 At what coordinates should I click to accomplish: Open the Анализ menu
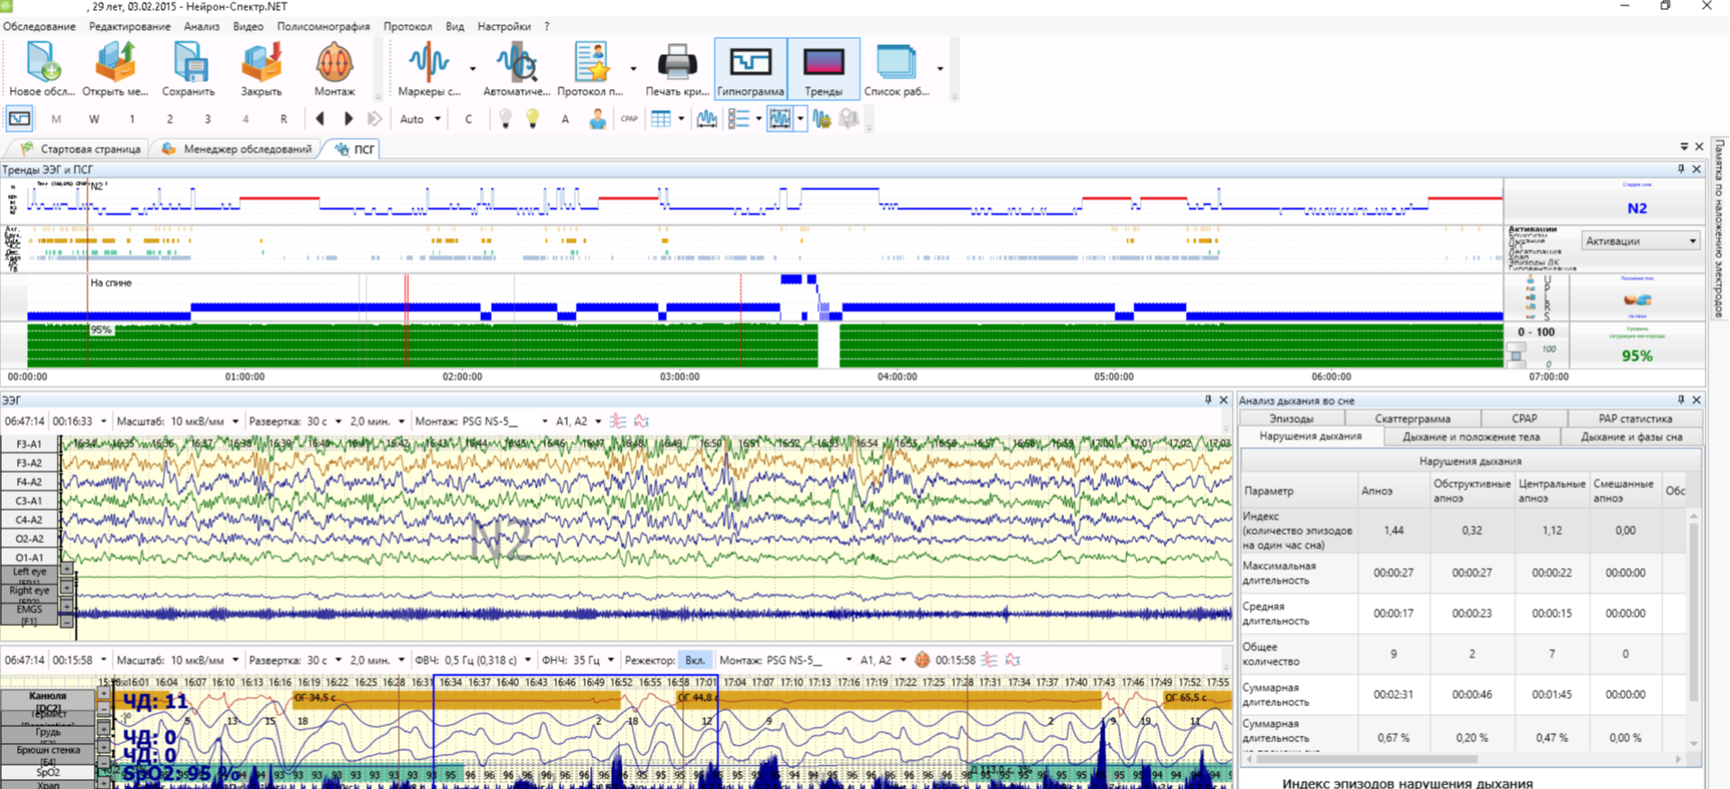tap(202, 26)
